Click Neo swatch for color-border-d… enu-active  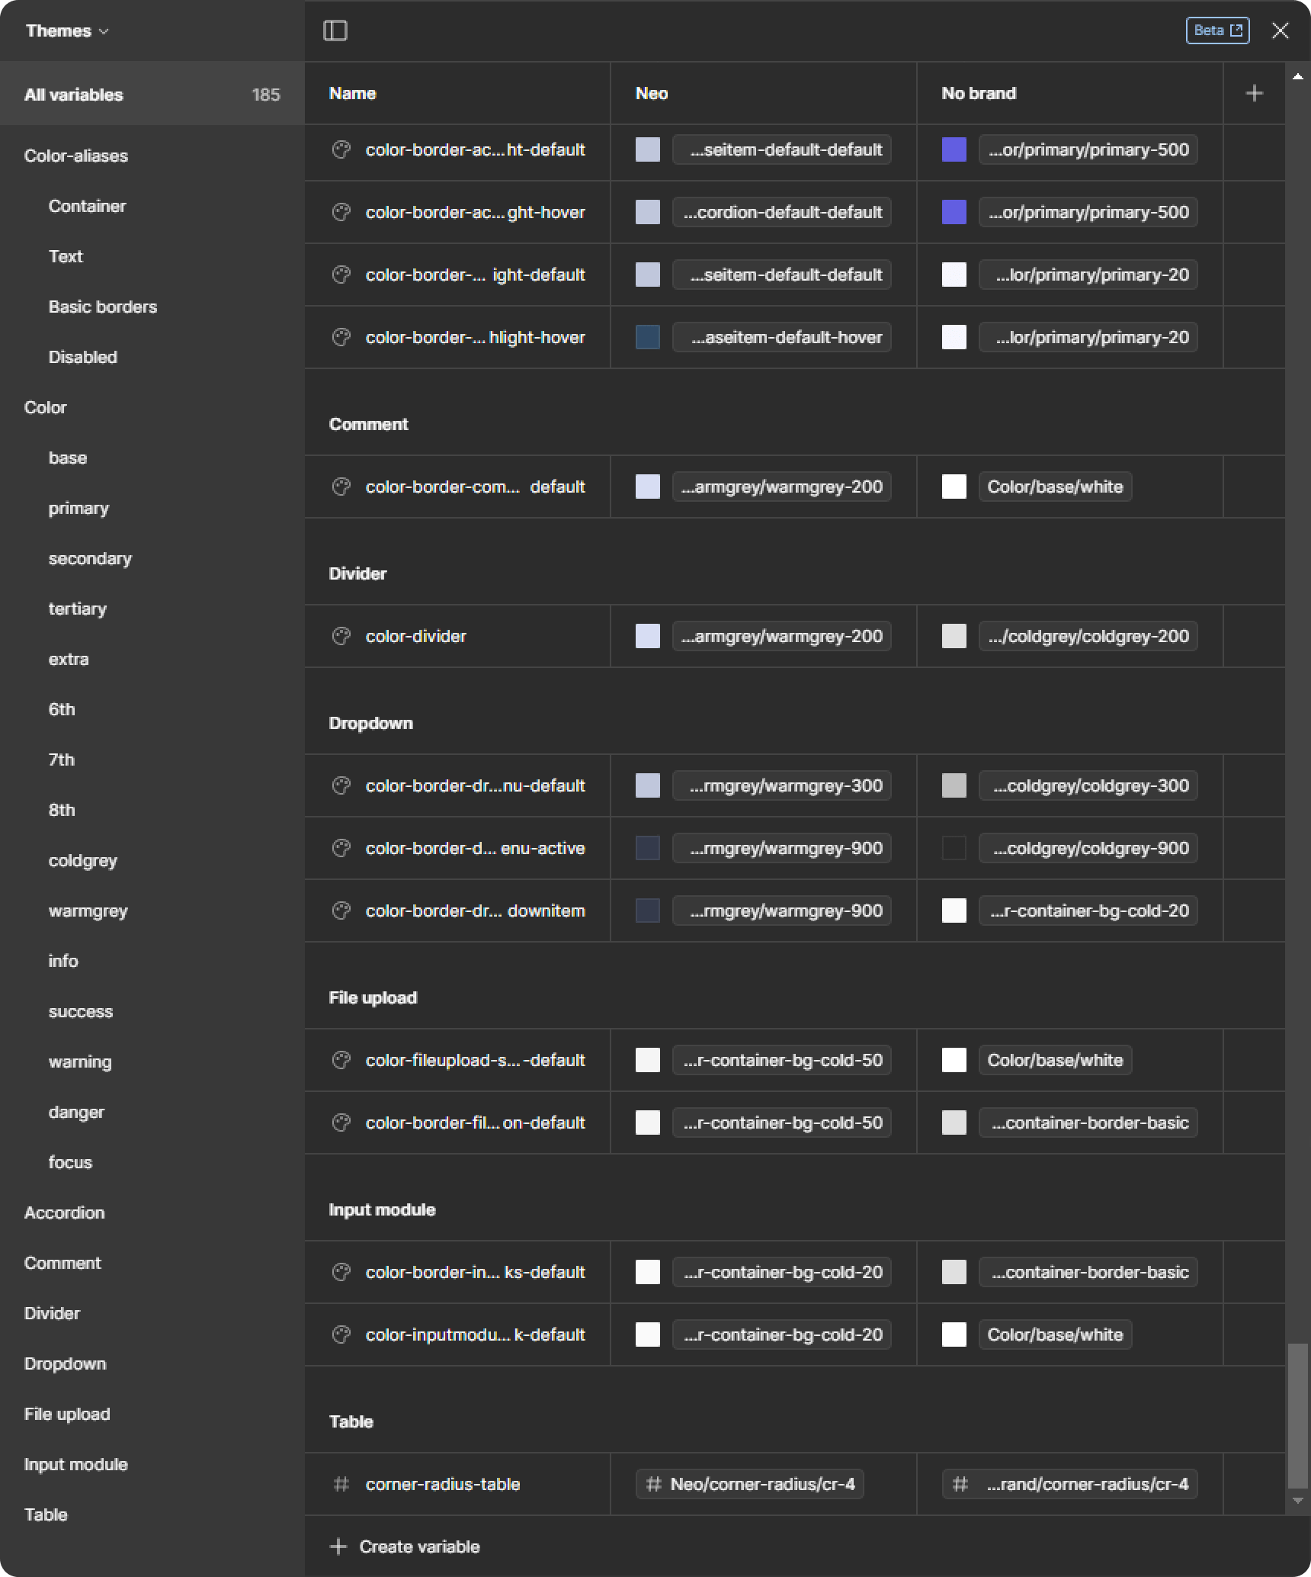click(x=648, y=848)
